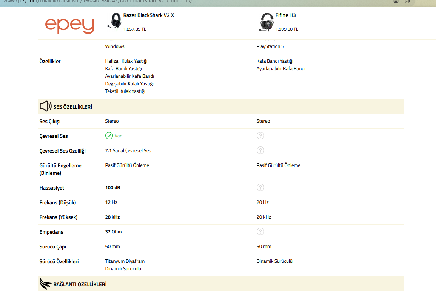The width and height of the screenshot is (436, 293).
Task: Click the 7.1 Sanal Çevresel Ses value
Action: point(128,151)
